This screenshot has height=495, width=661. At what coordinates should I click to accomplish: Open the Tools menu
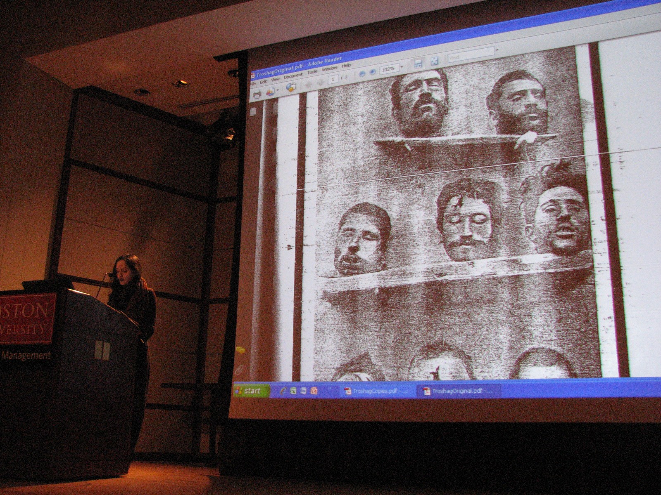(312, 72)
